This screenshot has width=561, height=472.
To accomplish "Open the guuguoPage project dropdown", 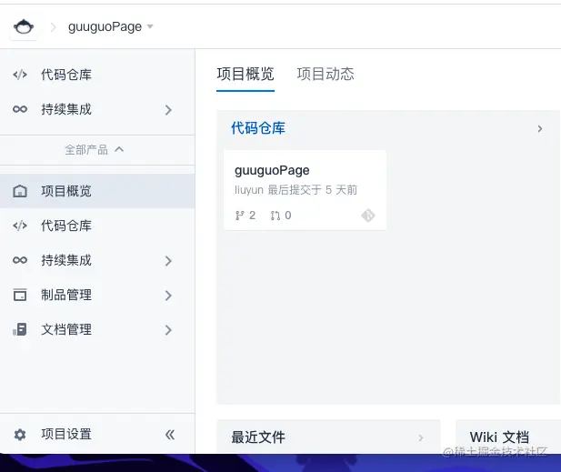I will [x=111, y=27].
